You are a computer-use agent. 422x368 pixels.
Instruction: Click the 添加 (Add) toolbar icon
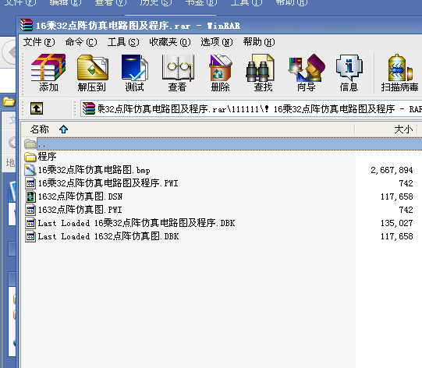[48, 73]
